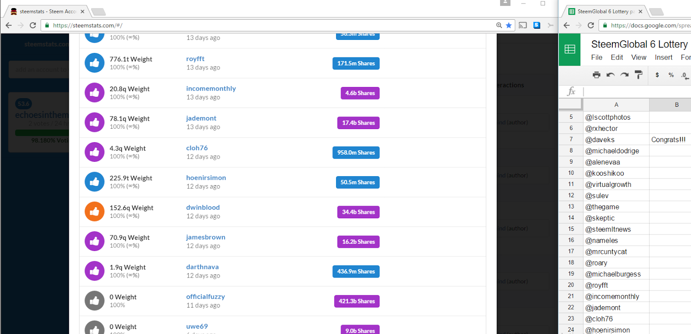Open the hoenirsimon account link
Image resolution: width=691 pixels, height=334 pixels.
[206, 178]
